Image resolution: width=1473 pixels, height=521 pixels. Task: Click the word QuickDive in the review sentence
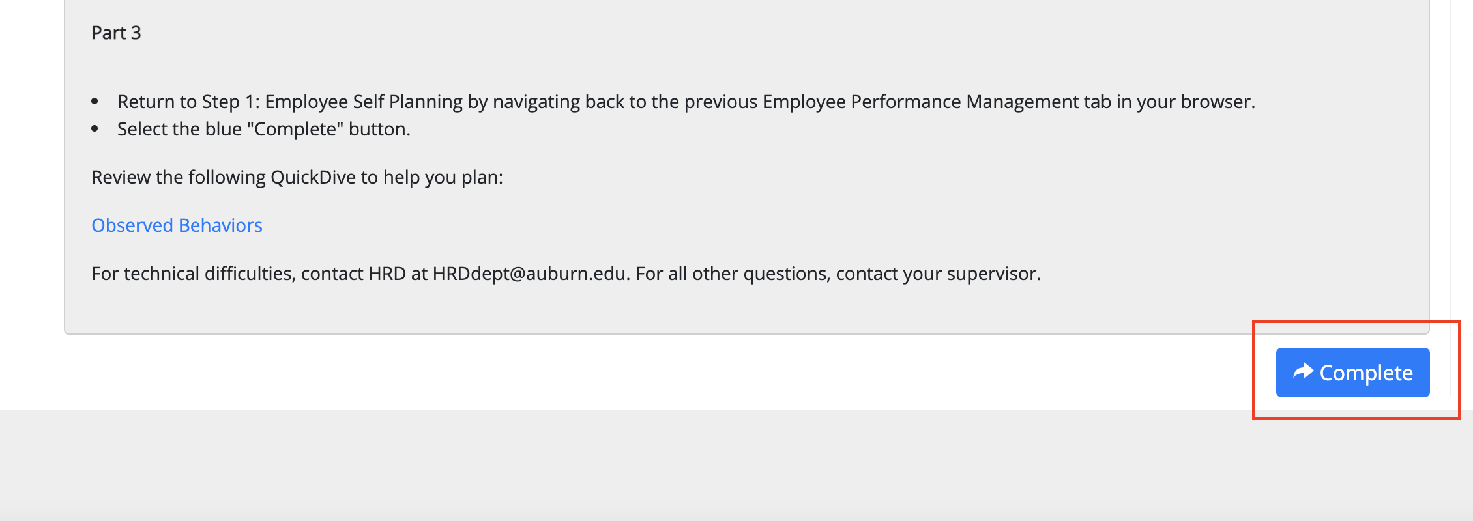(x=314, y=178)
